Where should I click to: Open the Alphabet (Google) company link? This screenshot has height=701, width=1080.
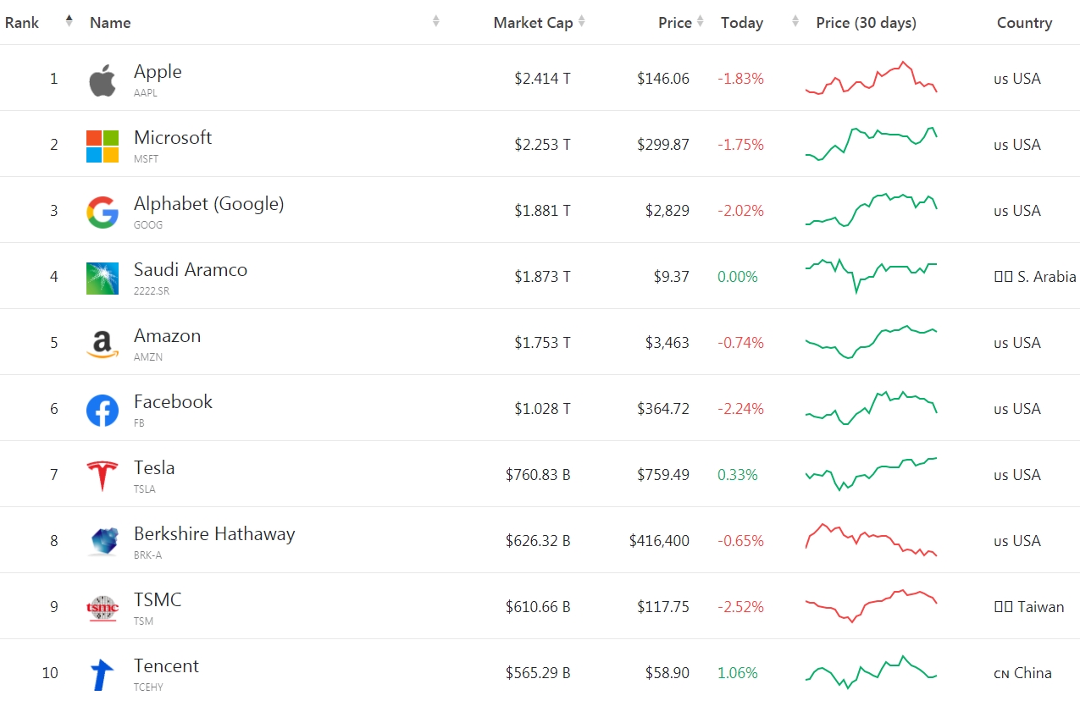209,204
